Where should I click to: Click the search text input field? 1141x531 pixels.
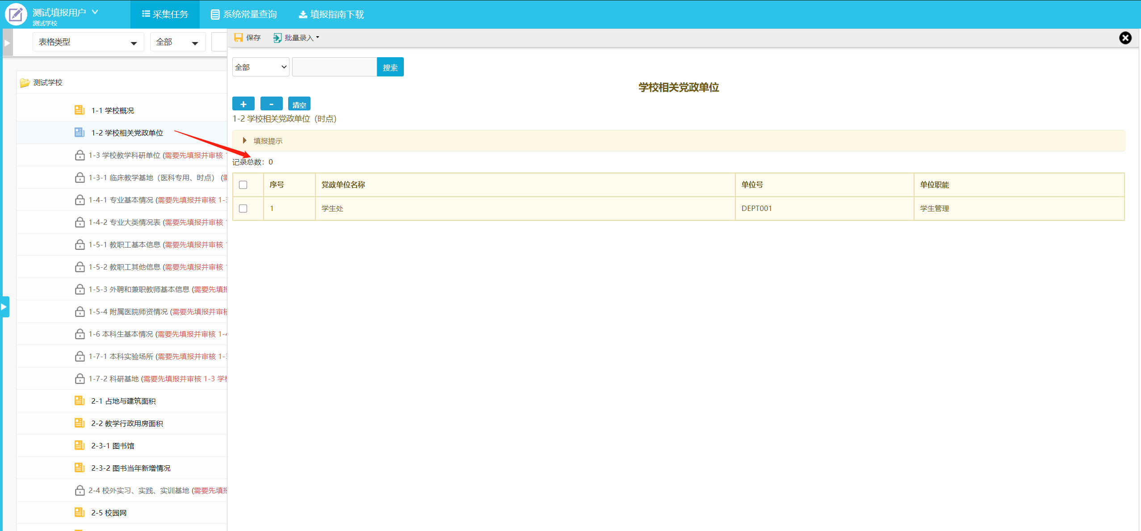[x=334, y=67]
